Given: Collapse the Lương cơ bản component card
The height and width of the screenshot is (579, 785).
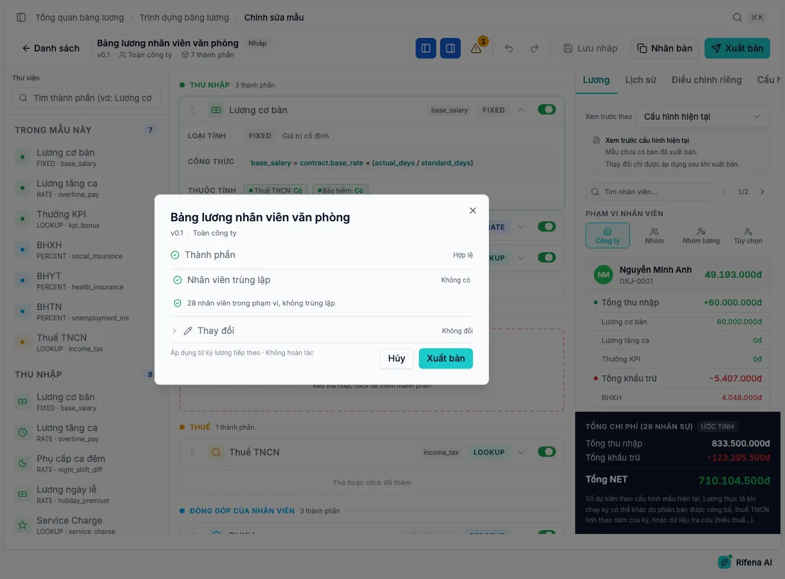Looking at the screenshot, I should pyautogui.click(x=521, y=110).
